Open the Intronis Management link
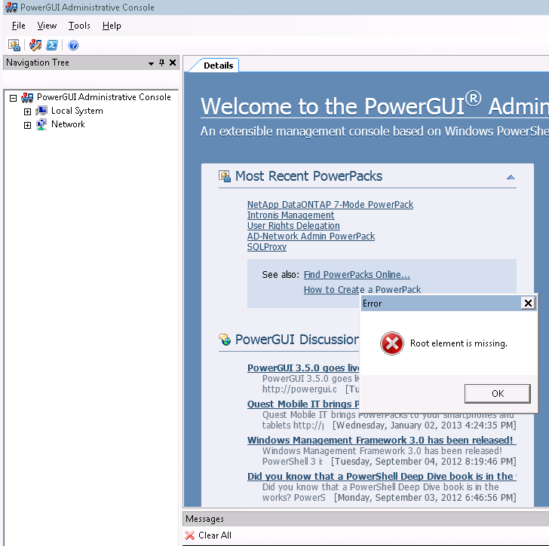The width and height of the screenshot is (549, 546). [290, 215]
